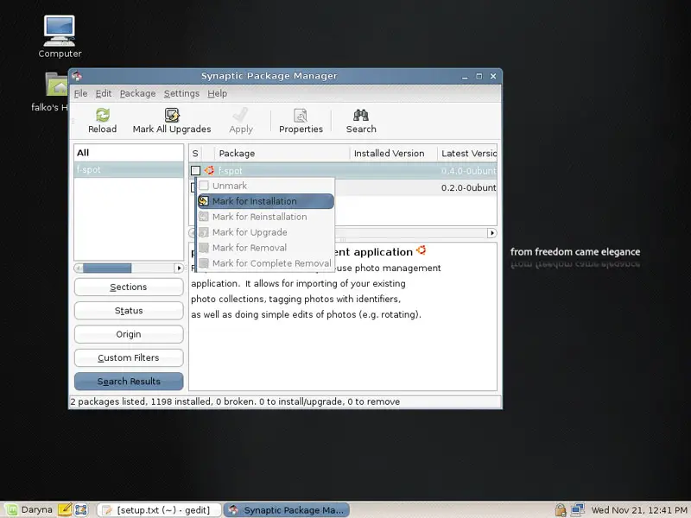The height and width of the screenshot is (518, 691).
Task: Open the Settings menu
Action: [181, 93]
